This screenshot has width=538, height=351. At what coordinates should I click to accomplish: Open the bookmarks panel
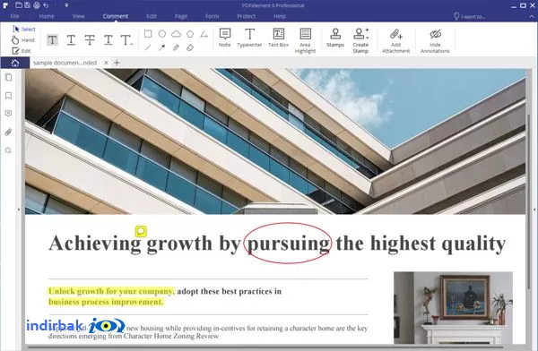[x=9, y=96]
